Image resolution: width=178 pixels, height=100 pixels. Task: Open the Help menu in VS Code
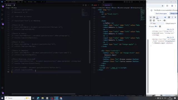[x=35, y=2]
